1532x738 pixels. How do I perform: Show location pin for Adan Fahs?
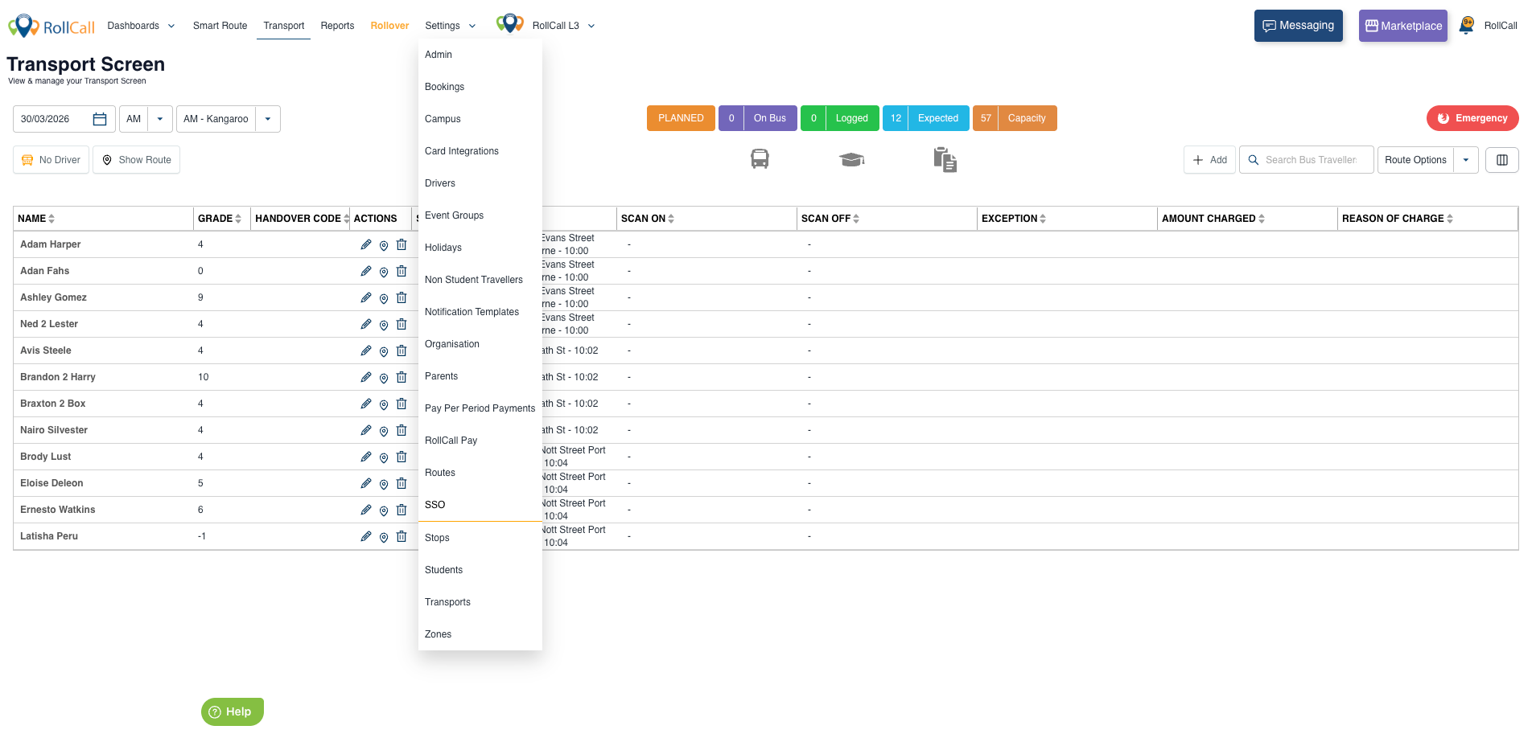(384, 272)
